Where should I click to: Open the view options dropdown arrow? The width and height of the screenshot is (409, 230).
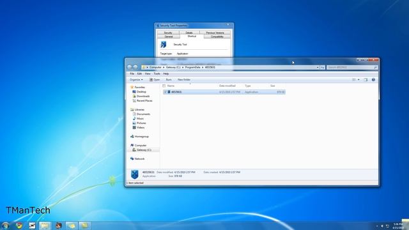click(359, 79)
